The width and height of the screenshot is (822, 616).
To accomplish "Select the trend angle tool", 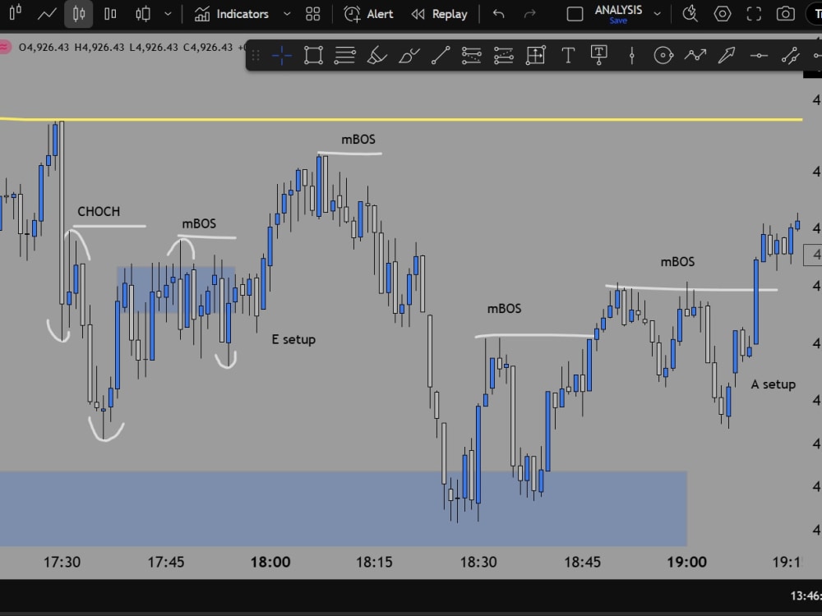I will 790,55.
